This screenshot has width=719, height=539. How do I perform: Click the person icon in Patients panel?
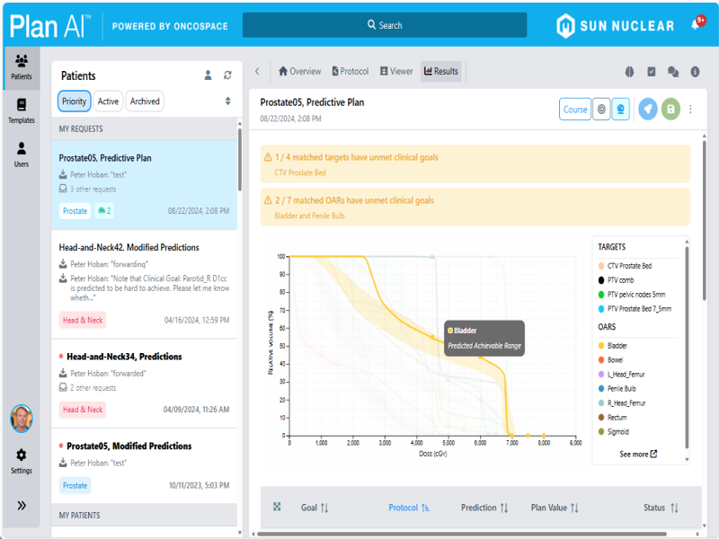[208, 75]
